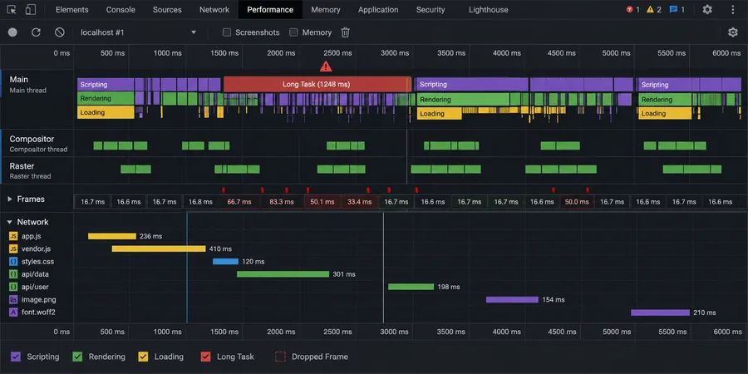748x374 pixels.
Task: Switch to the Console tab
Action: [x=121, y=9]
